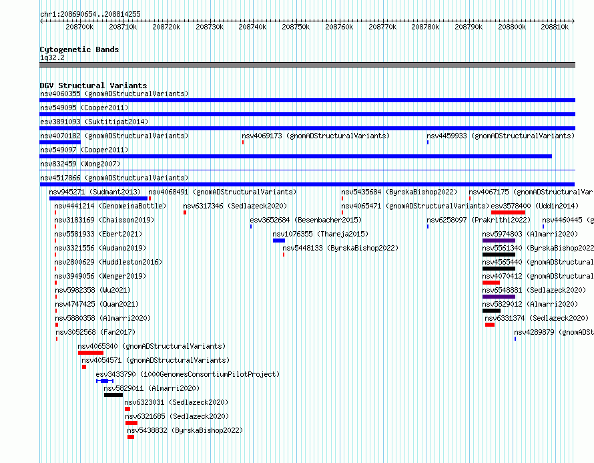Open variant nsv4065471 gnomADStructuralVariants label
This screenshot has height=463, width=594.
tap(415, 206)
